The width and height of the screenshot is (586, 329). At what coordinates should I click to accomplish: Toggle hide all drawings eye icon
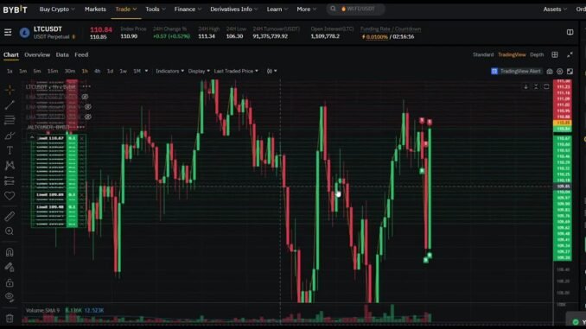[10, 297]
